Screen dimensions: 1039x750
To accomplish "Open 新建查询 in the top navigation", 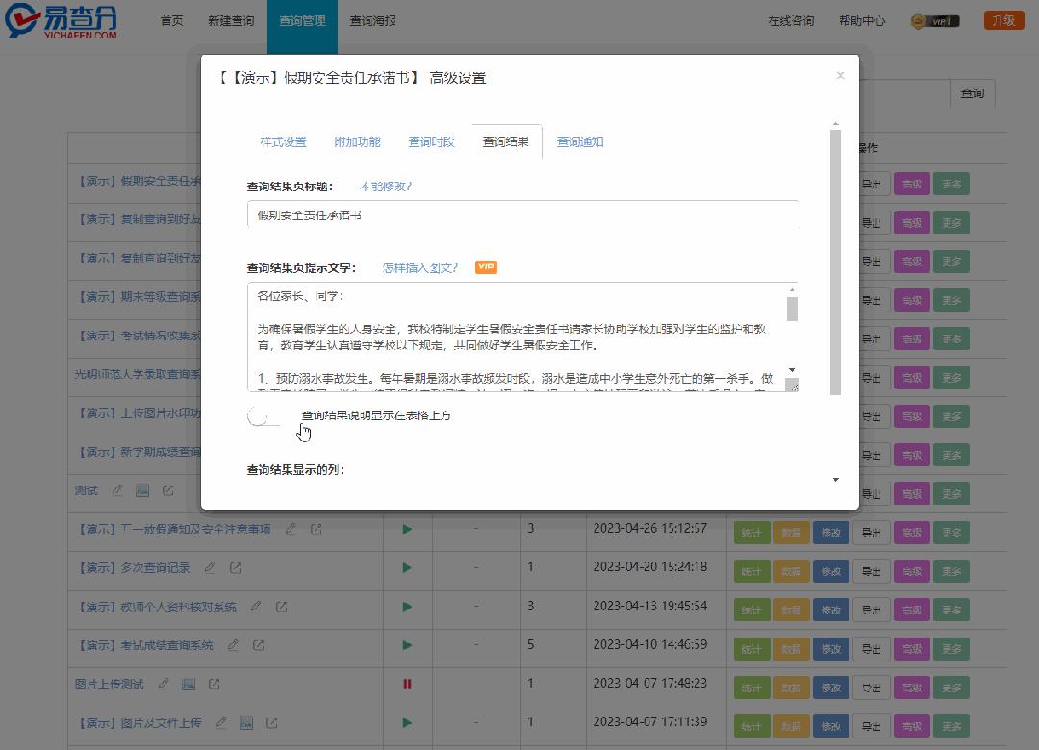I will [231, 19].
